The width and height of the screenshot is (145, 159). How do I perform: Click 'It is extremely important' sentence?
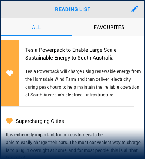[54, 135]
